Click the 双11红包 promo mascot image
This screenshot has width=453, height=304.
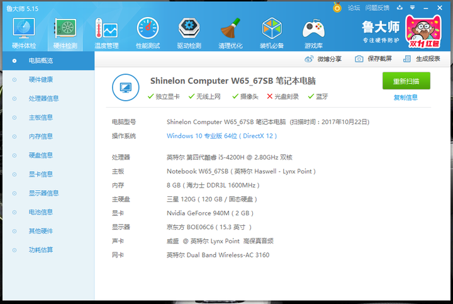(423, 31)
